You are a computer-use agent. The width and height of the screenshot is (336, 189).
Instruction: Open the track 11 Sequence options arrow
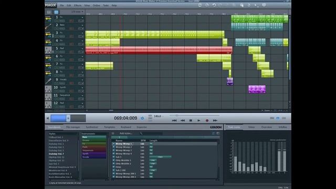(82, 96)
